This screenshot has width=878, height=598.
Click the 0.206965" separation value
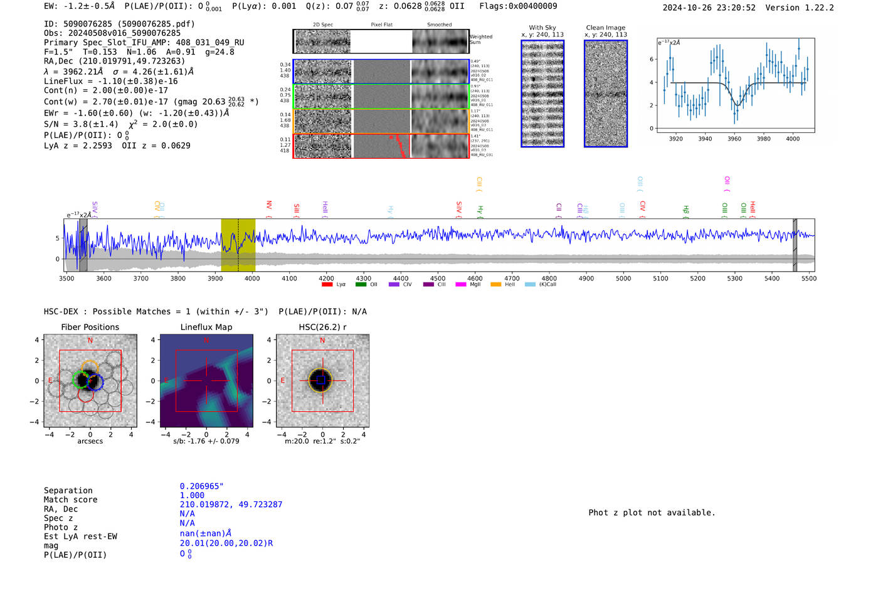click(x=201, y=486)
